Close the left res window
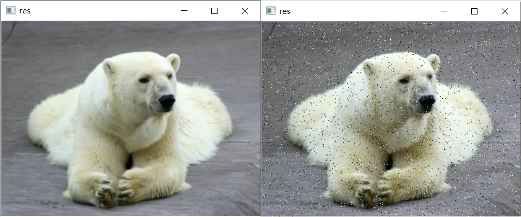521x217 pixels. 245,11
